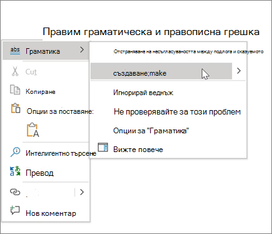Click the clipboard paste options icon
Screen dimensions: 272x234
(x=16, y=108)
